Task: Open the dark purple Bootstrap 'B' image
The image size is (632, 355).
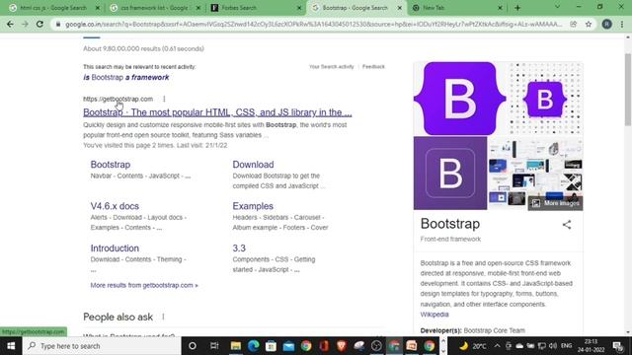Action: tap(450, 174)
